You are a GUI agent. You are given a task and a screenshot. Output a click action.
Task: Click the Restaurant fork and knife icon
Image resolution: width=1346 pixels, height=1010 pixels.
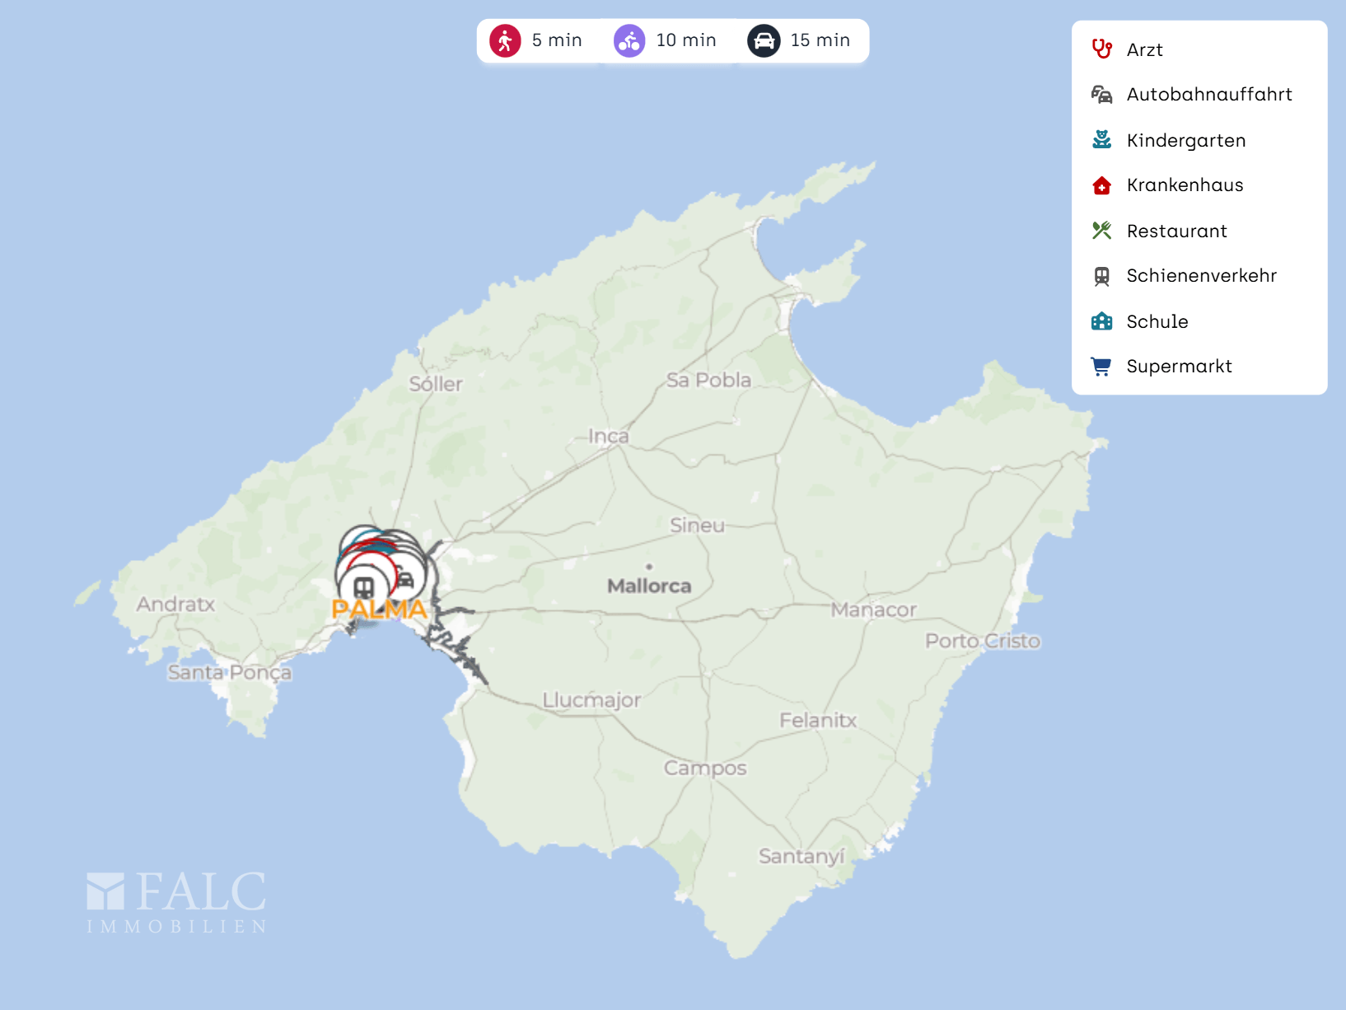(x=1101, y=231)
